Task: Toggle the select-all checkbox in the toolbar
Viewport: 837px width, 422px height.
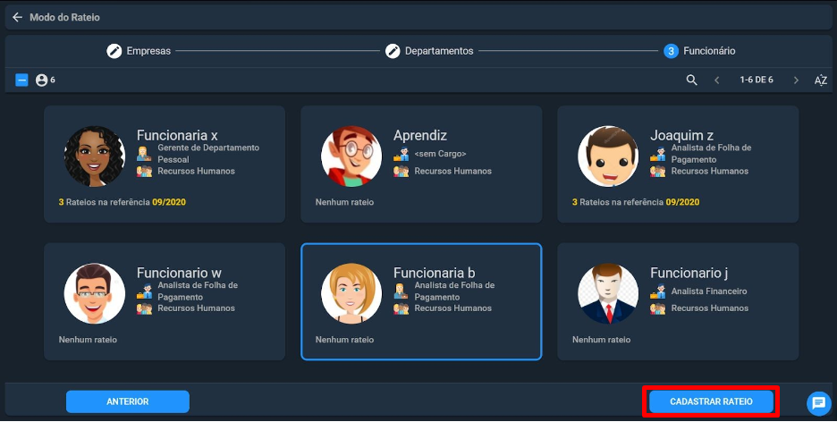Action: (21, 80)
